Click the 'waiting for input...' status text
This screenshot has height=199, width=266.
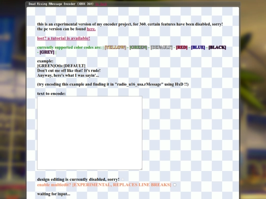coord(54,194)
